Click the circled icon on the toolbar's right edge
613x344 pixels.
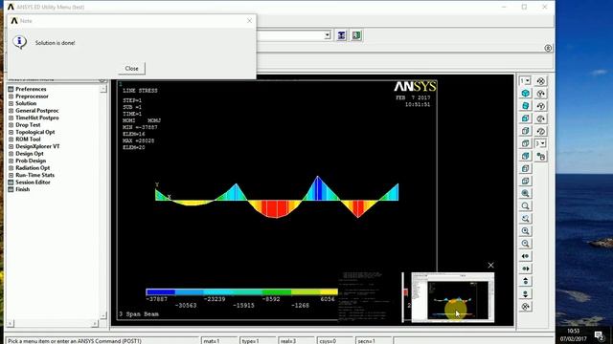(548, 48)
